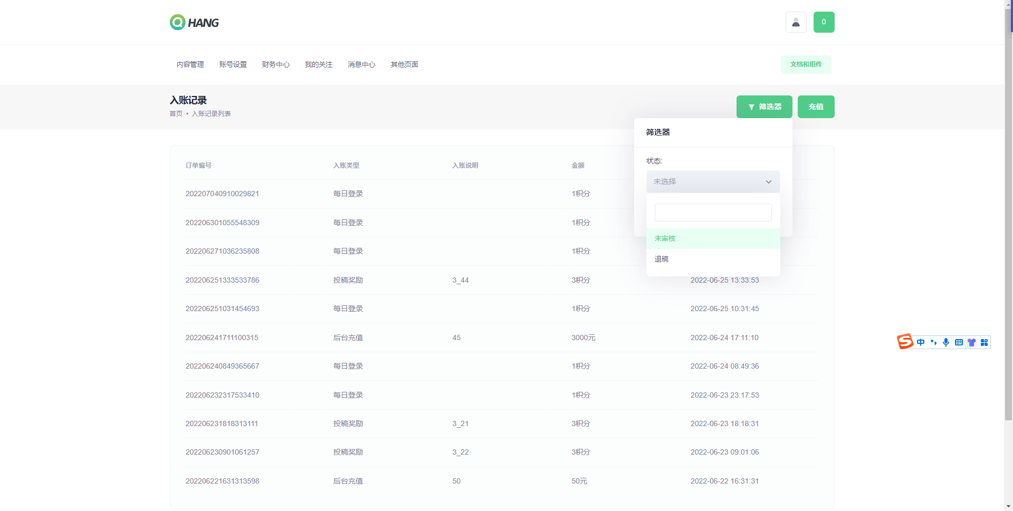Click the Sogou input method logo
The image size is (1013, 511).
[905, 342]
